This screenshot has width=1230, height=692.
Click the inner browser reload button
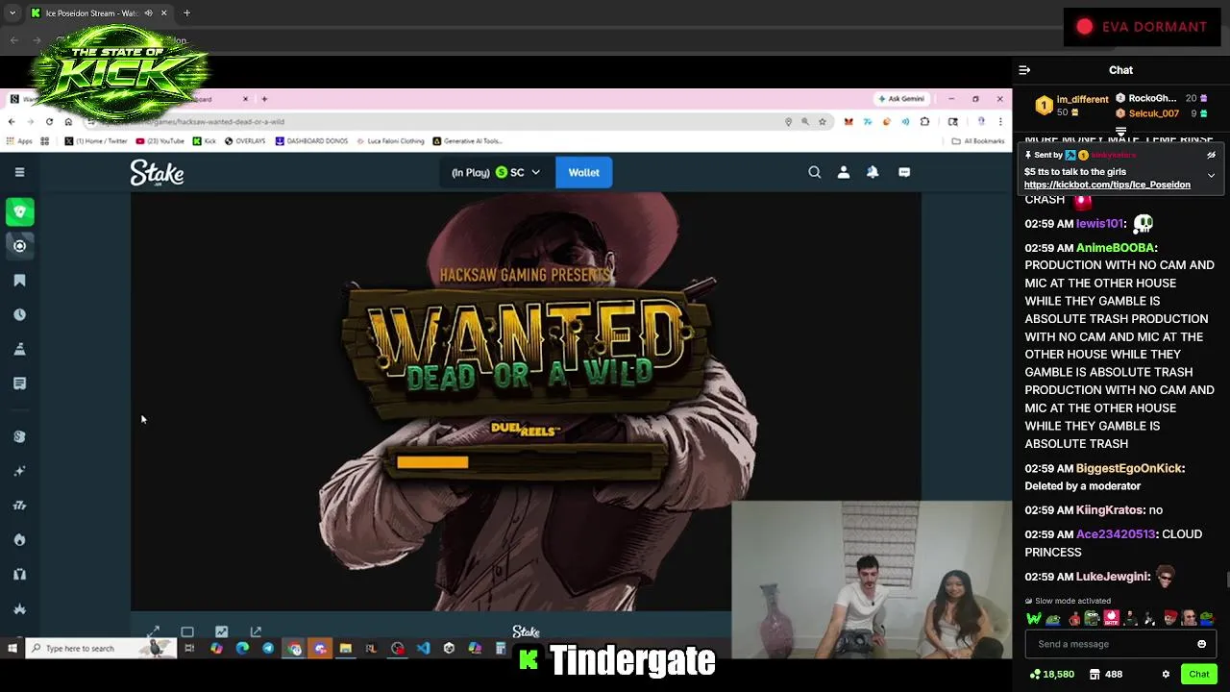(x=49, y=122)
